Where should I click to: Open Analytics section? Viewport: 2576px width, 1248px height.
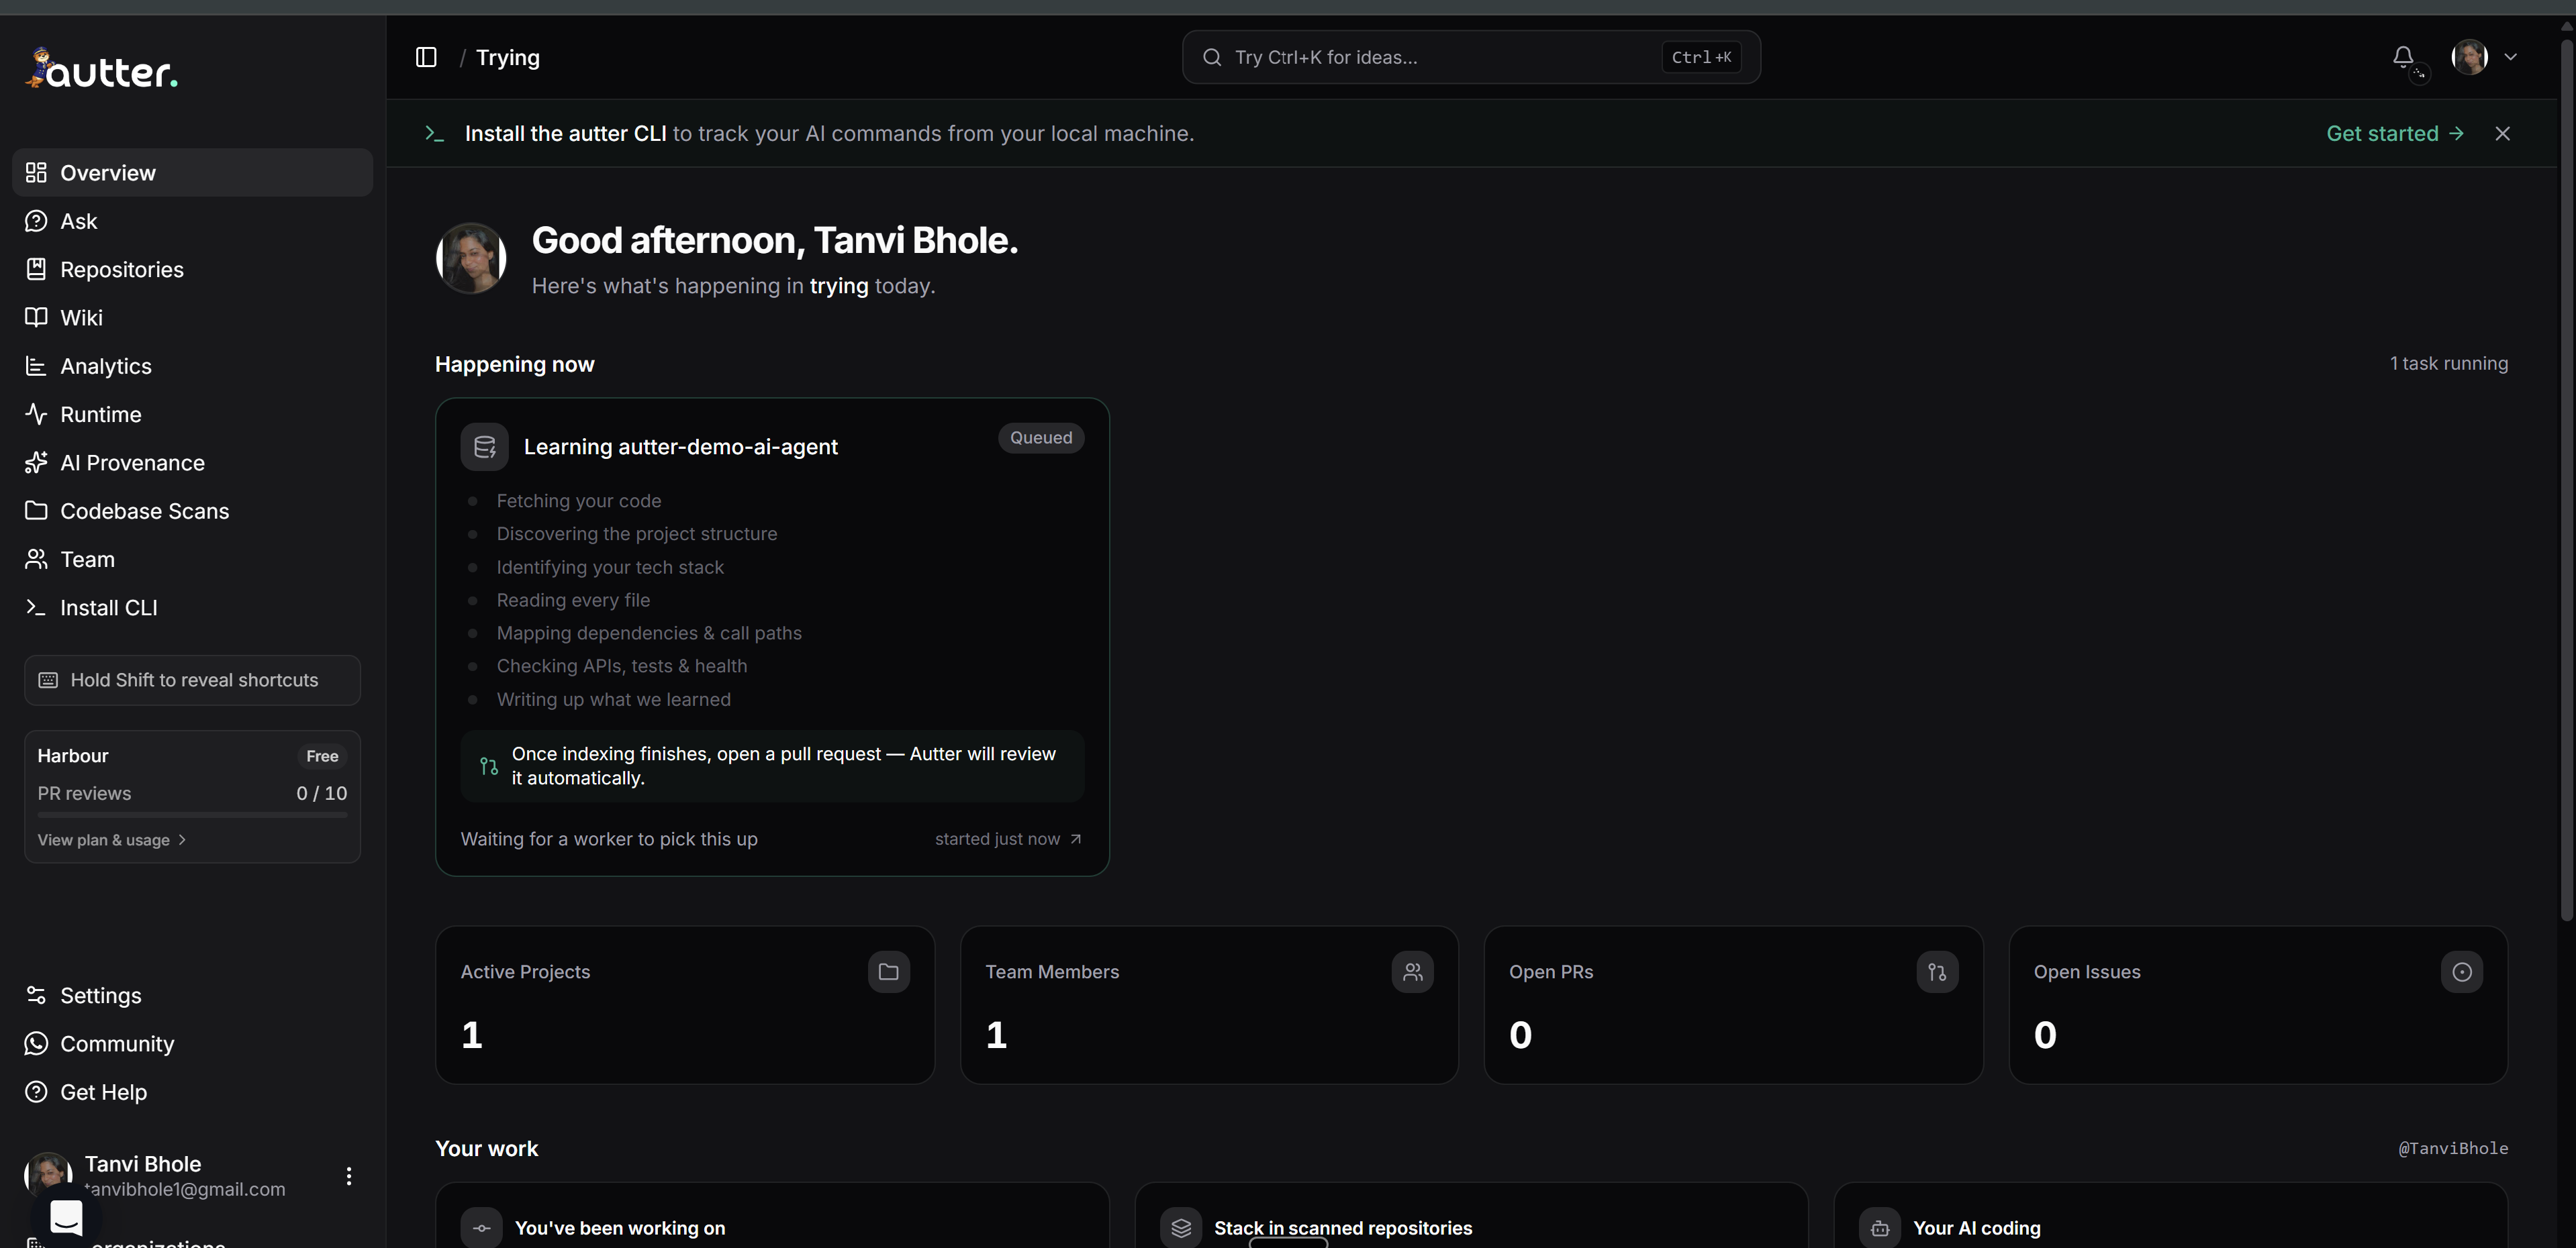[192, 366]
